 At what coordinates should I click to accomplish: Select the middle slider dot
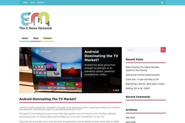coord(116,90)
